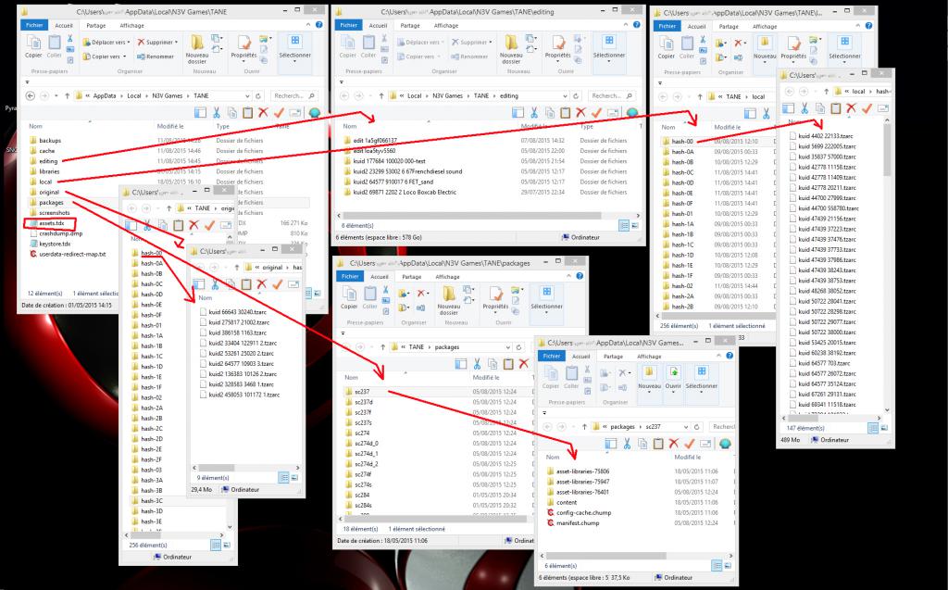The height and width of the screenshot is (590, 948).
Task: Open the address bar dropdown in editing window
Action: pos(566,95)
